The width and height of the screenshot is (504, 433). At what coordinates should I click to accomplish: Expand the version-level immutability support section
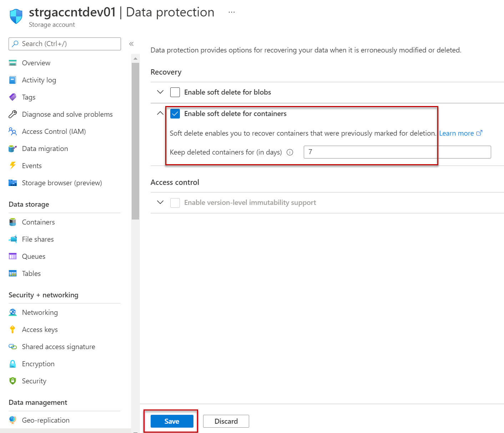(x=160, y=202)
